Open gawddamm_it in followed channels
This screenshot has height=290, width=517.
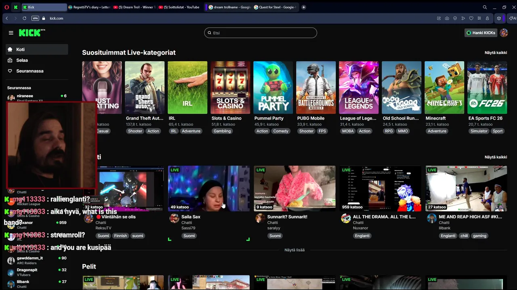point(37,260)
